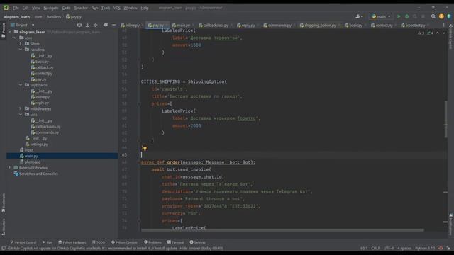Open the File menu
The image size is (454, 255).
(16, 8)
